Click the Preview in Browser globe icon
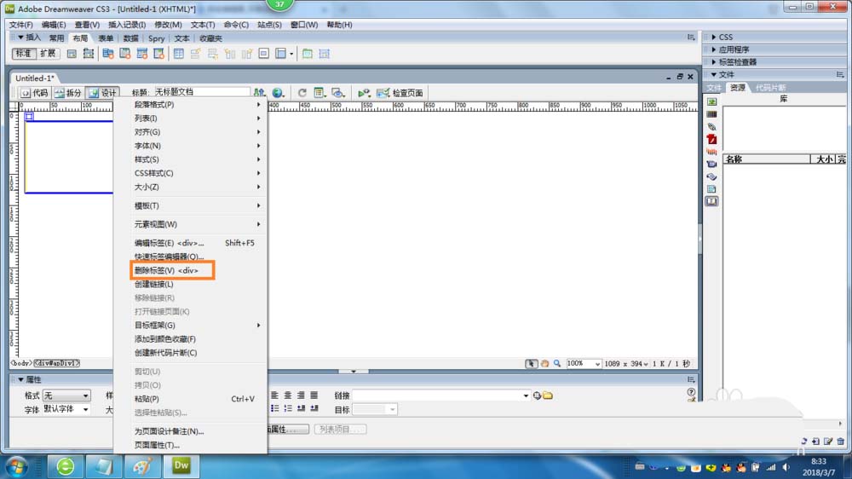 coord(278,93)
